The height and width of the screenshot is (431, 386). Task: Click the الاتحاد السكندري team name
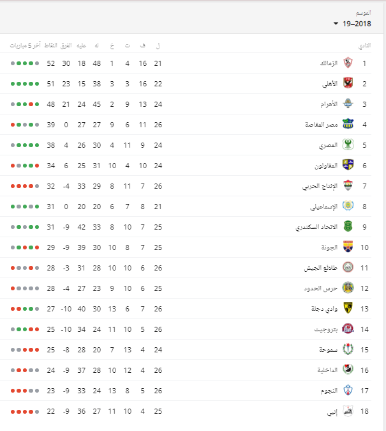(x=316, y=227)
